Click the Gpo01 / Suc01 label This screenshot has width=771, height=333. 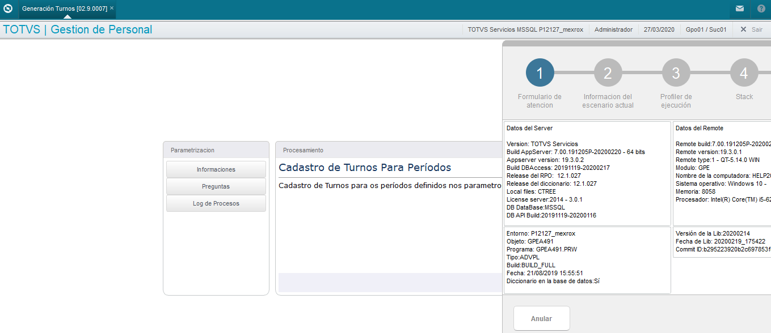tap(706, 29)
